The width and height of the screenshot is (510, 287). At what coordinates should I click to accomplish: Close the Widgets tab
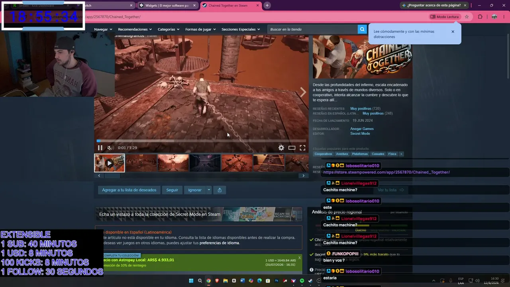point(194,6)
